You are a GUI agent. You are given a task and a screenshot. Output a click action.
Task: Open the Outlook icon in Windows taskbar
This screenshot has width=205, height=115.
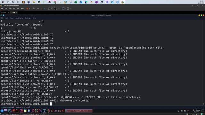click(81, 2)
